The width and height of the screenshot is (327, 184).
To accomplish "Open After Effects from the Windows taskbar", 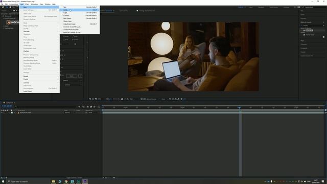I will pos(85,181).
